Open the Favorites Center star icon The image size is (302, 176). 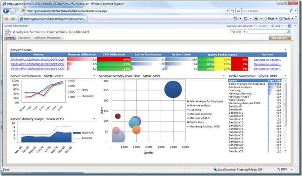6,19
